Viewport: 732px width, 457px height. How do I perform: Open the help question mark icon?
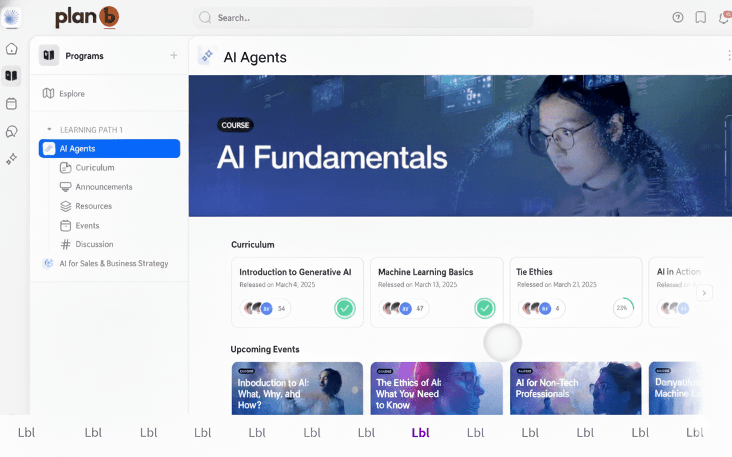678,18
